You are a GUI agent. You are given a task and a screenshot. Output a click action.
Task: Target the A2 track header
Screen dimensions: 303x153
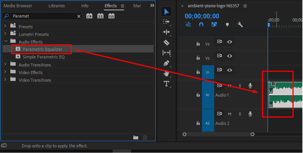208,120
